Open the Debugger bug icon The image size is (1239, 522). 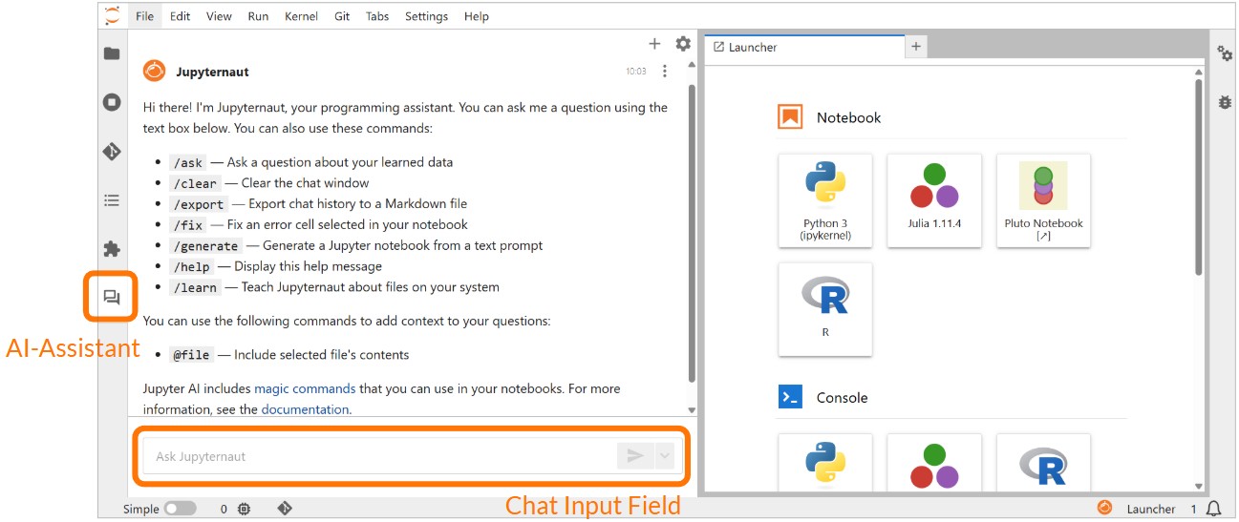1225,101
